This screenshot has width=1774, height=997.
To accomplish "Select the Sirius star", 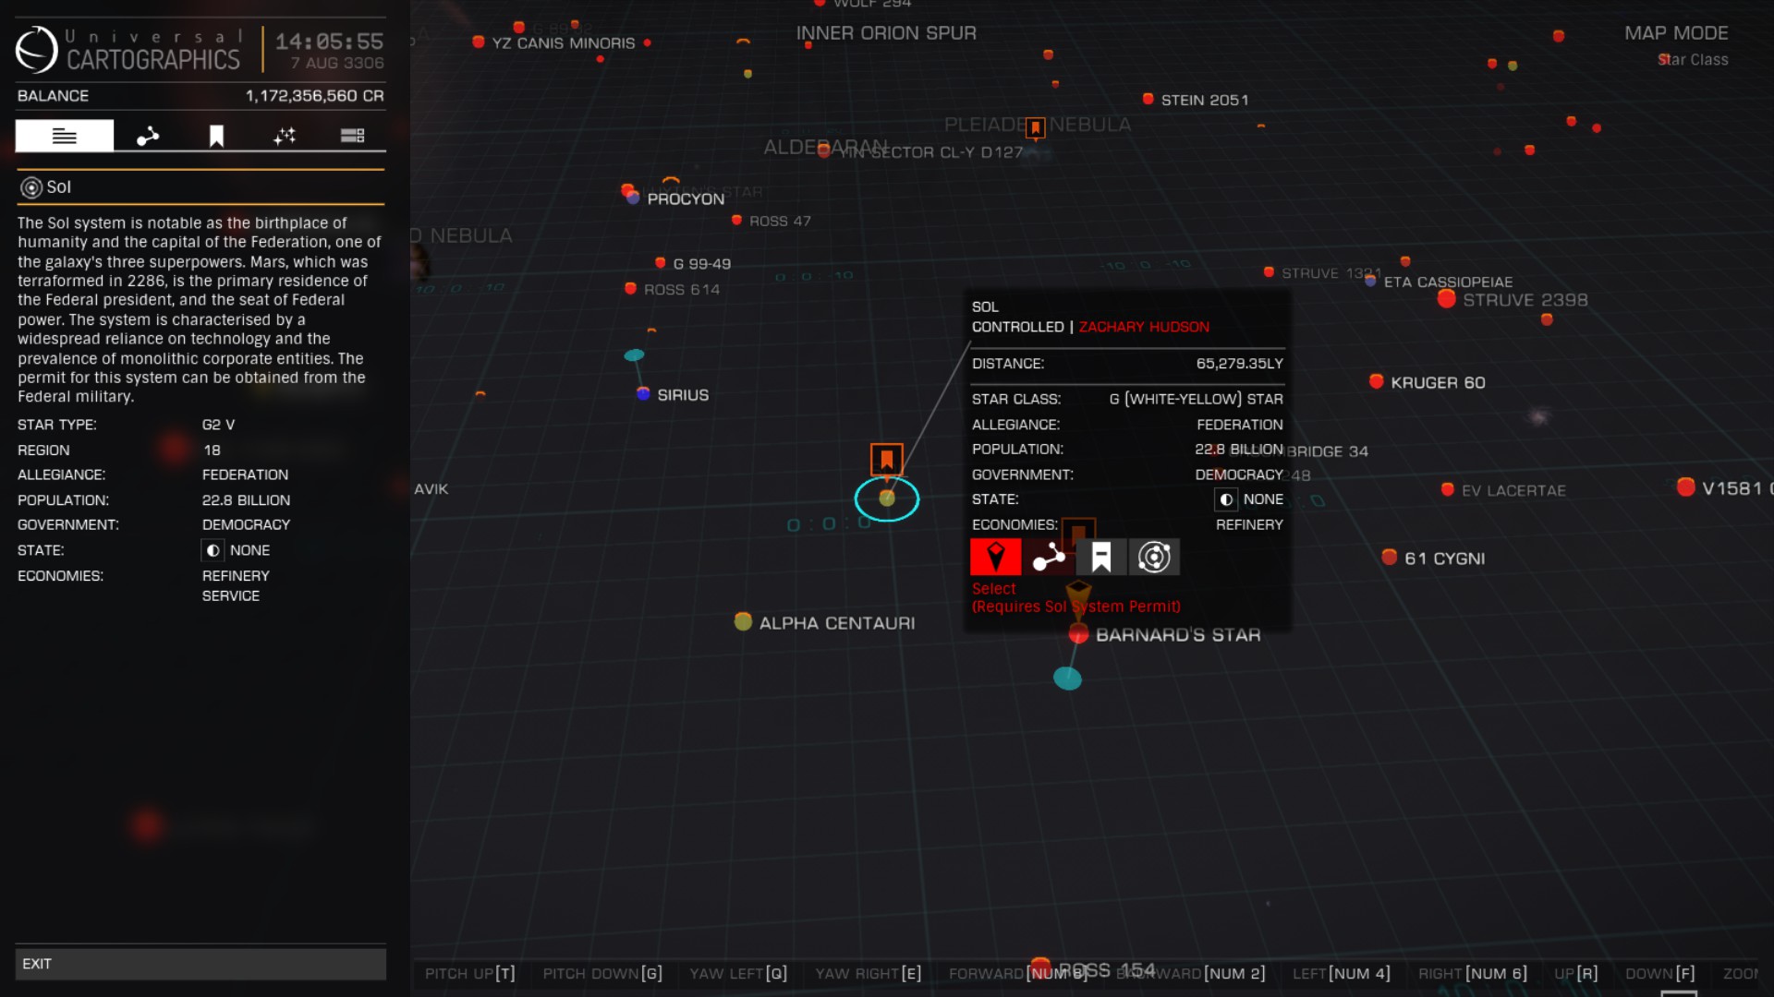I will click(x=643, y=394).
